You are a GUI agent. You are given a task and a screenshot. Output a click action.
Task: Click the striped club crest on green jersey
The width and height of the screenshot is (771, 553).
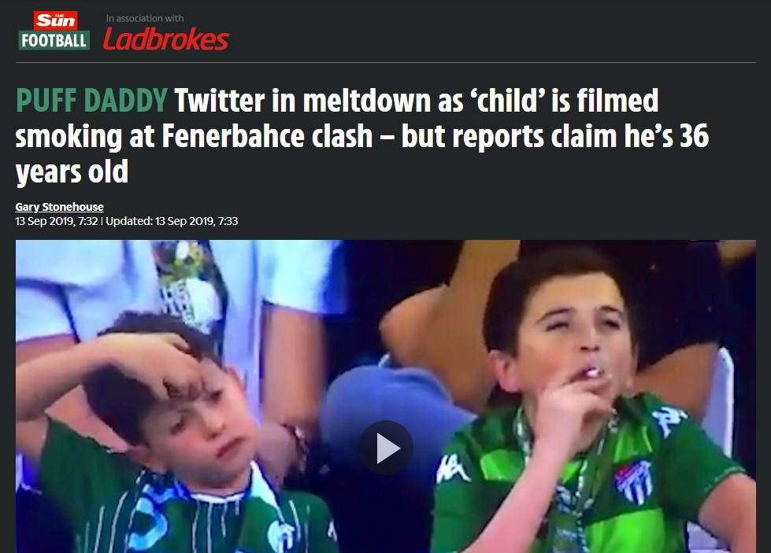tap(633, 481)
